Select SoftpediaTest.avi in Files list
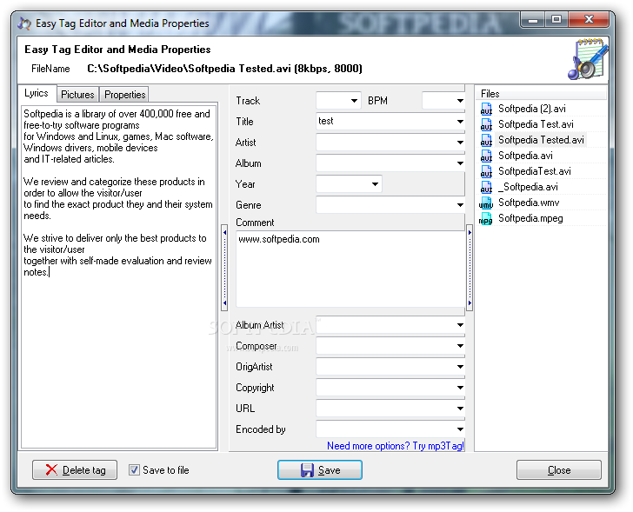633x512 pixels. click(x=535, y=171)
